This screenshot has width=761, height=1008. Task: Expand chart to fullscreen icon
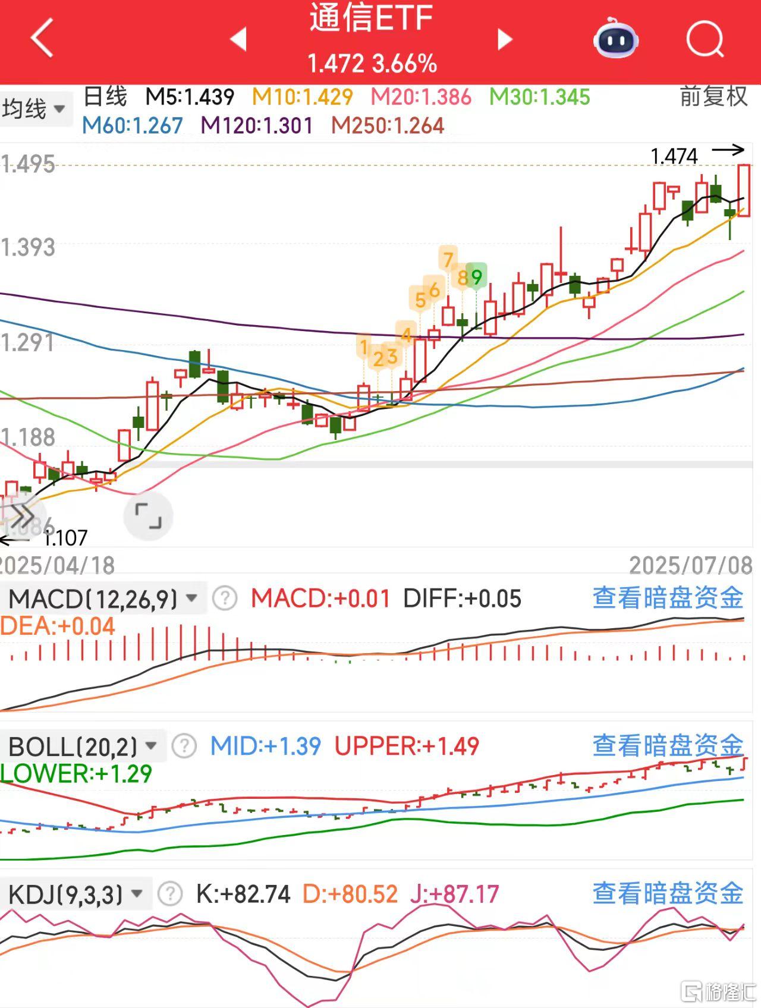coord(148,515)
